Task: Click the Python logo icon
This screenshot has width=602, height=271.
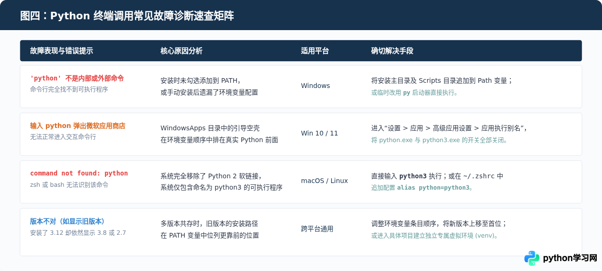Action: 532,258
